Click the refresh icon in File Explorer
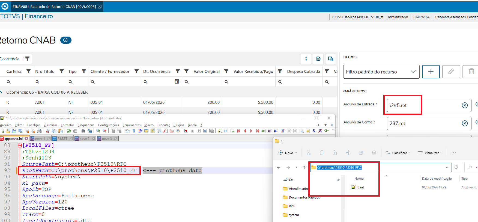Image resolution: width=478 pixels, height=222 pixels. pos(456,167)
